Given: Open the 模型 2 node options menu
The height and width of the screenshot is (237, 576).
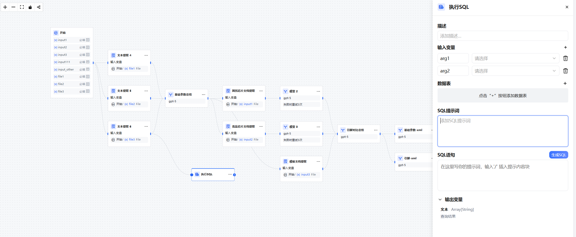Looking at the screenshot, I should pyautogui.click(x=318, y=91).
